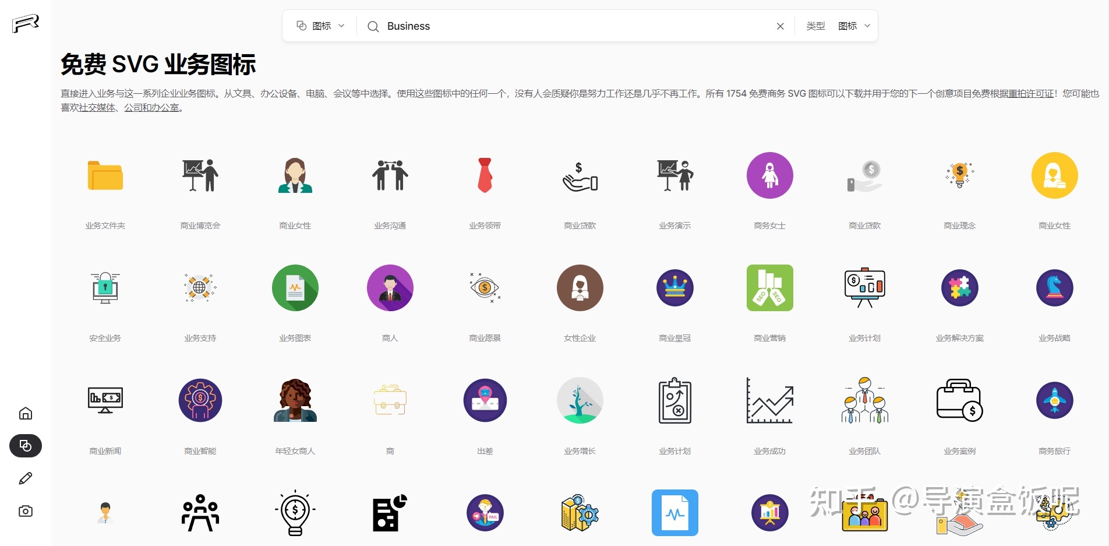Open the yellow 业务文件夹 folder icon
The image size is (1109, 546).
(x=105, y=175)
